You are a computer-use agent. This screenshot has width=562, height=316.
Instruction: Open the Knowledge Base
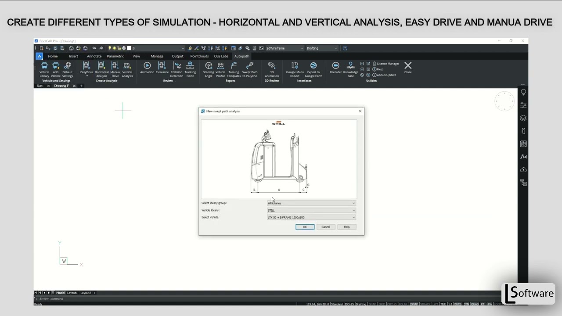point(350,69)
